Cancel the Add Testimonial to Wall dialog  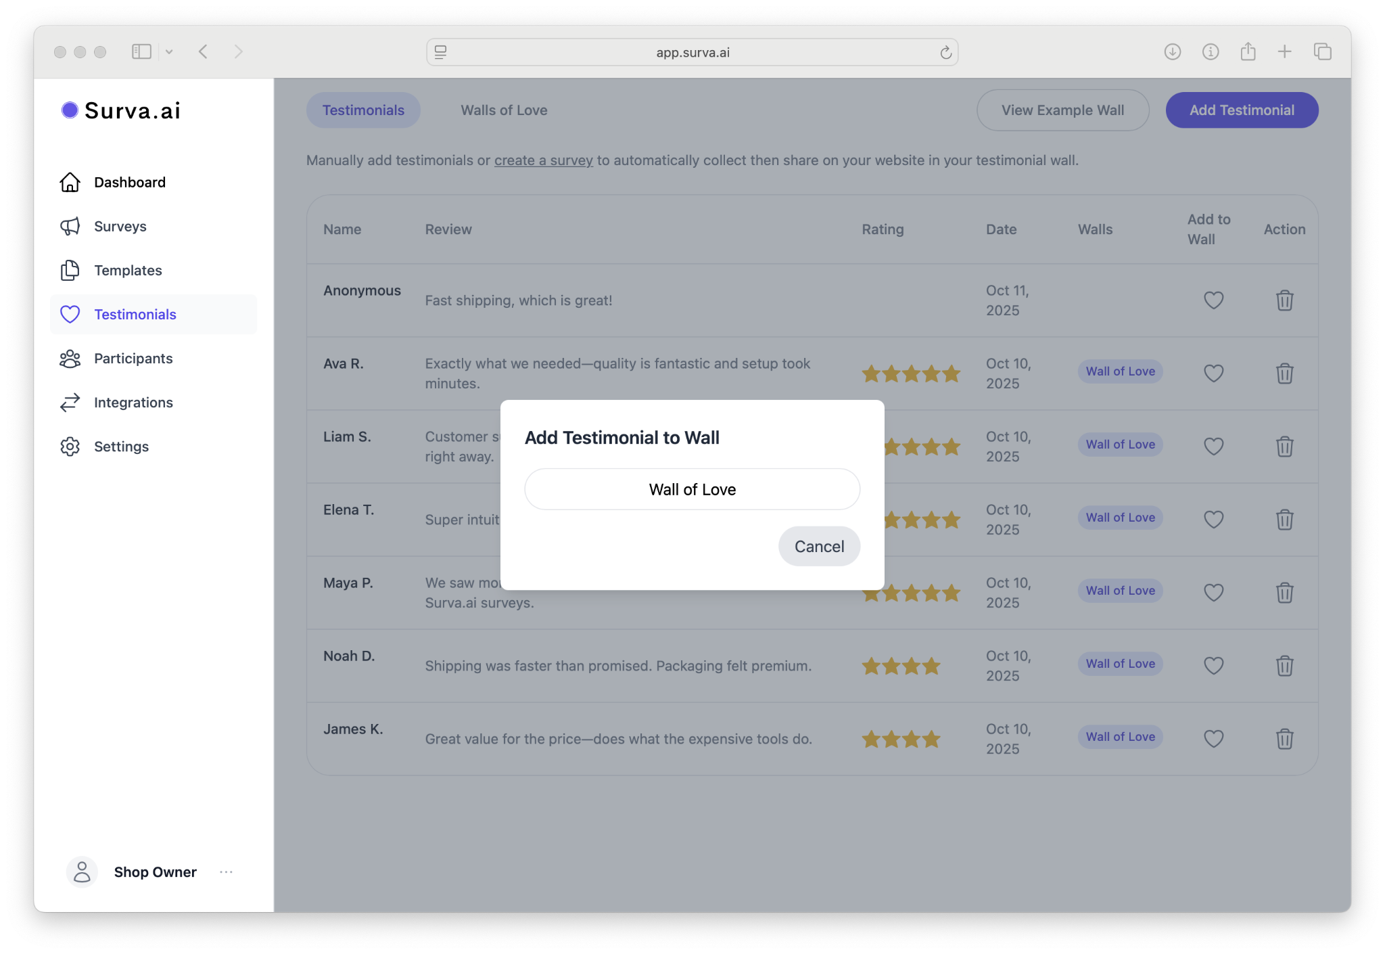point(818,546)
